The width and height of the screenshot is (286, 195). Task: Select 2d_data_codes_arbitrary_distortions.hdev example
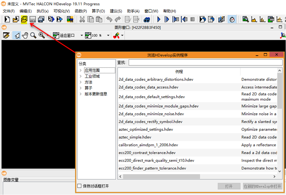coord(156,80)
